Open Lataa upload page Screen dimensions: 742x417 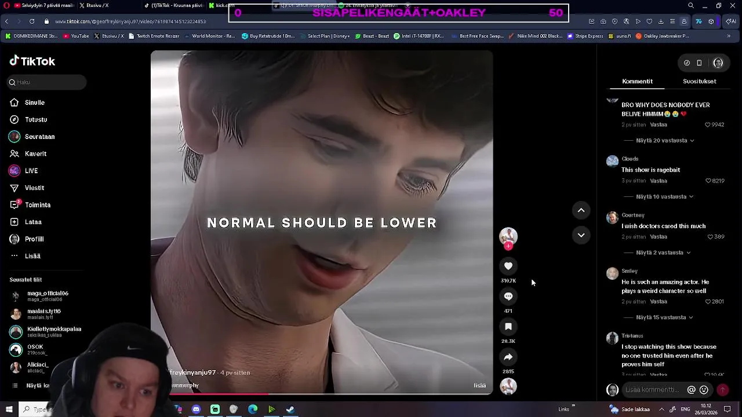coord(26,222)
